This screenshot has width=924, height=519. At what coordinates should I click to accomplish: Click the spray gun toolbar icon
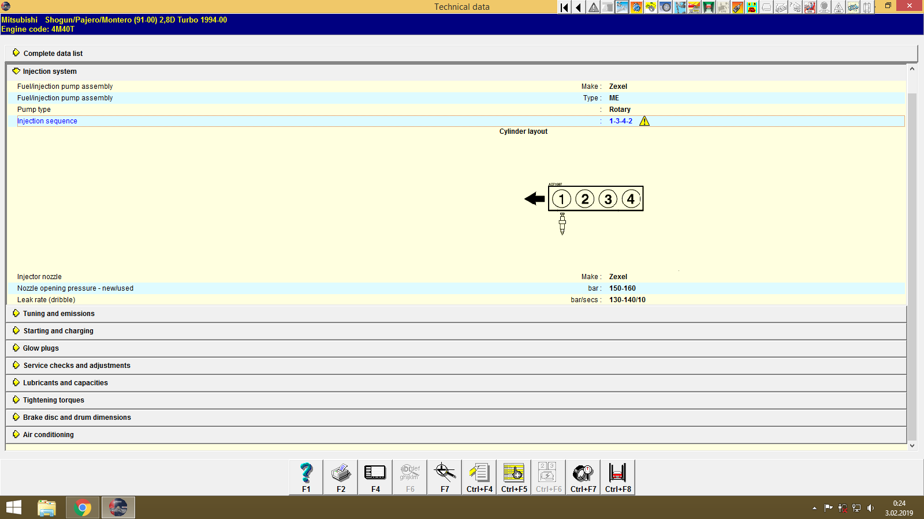pos(736,7)
